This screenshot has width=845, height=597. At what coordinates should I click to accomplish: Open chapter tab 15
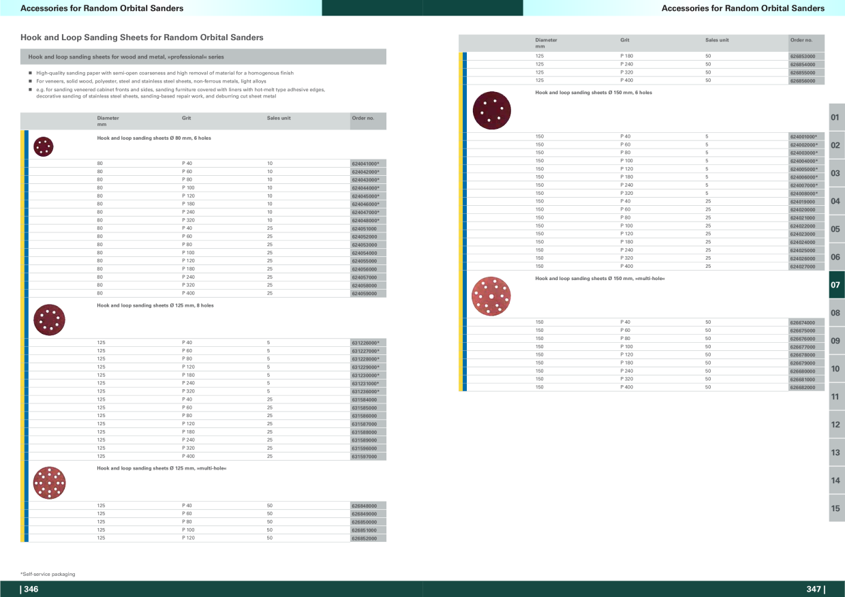click(x=837, y=508)
